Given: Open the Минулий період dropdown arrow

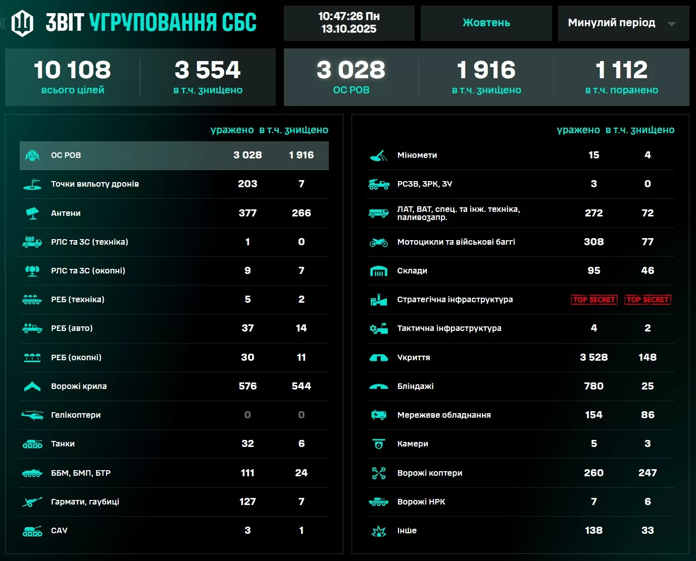Looking at the screenshot, I should tap(671, 24).
